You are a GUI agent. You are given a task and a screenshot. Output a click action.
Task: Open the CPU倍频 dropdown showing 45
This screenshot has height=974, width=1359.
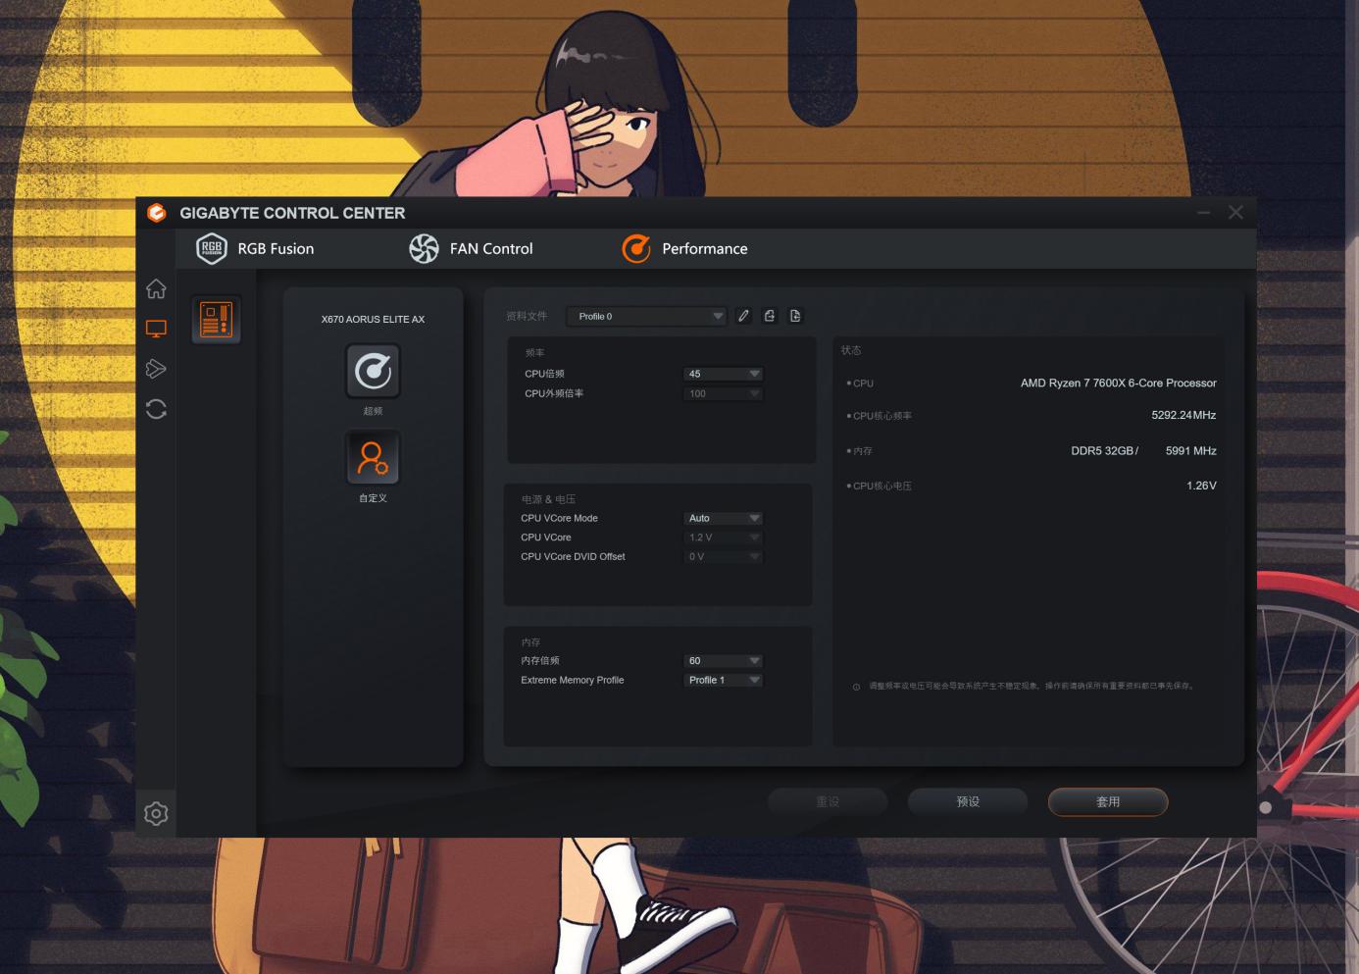pos(723,374)
